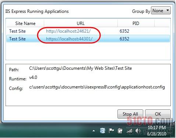Select the Test Site row with port 24621
This screenshot has height=138, width=176.
(88, 31)
